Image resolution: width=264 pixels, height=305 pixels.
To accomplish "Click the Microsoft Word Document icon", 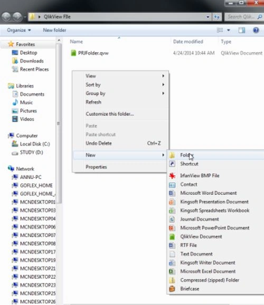I will click(x=172, y=193).
